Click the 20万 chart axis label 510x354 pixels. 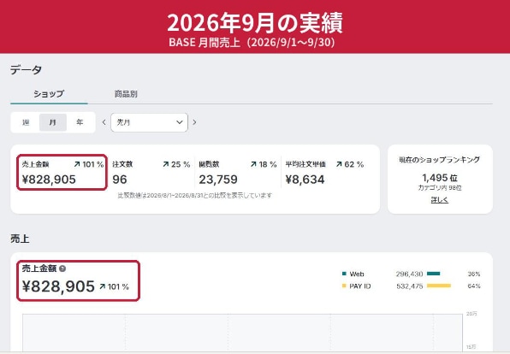point(471,314)
